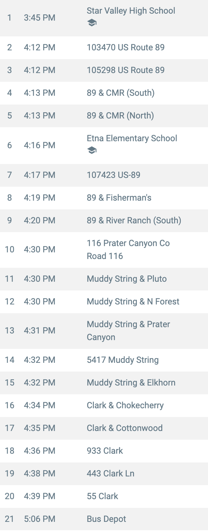The height and width of the screenshot is (532, 208).
Task: Select the 5417 Muddy String stop
Action: coord(104,360)
